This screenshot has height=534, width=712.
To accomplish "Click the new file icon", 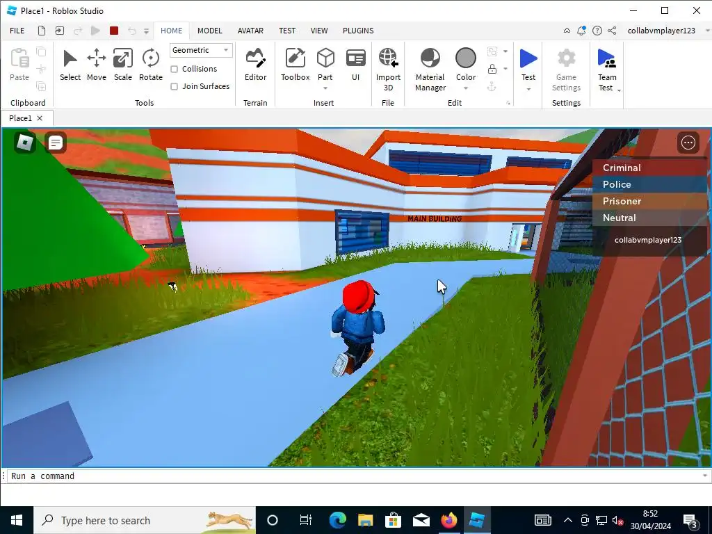I will [41, 31].
